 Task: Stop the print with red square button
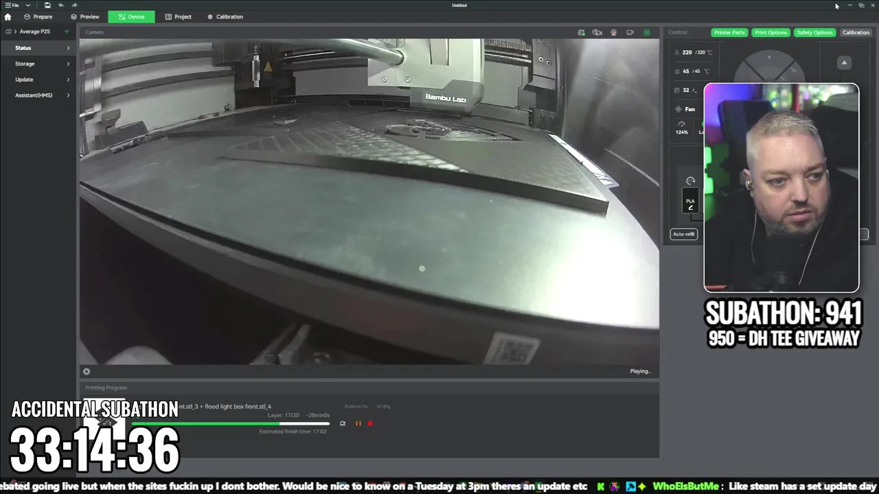370,423
